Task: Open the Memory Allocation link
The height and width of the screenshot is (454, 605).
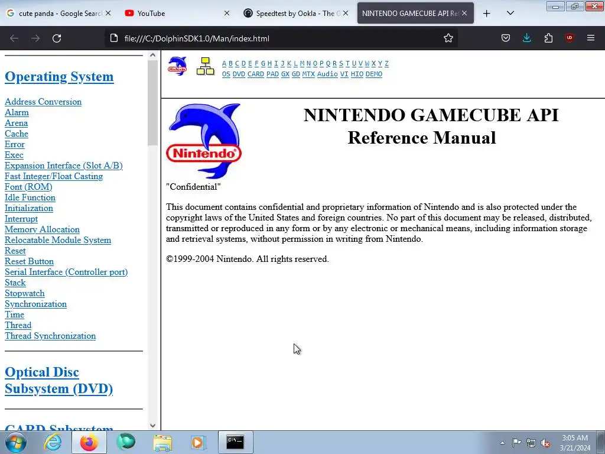Action: point(42,229)
